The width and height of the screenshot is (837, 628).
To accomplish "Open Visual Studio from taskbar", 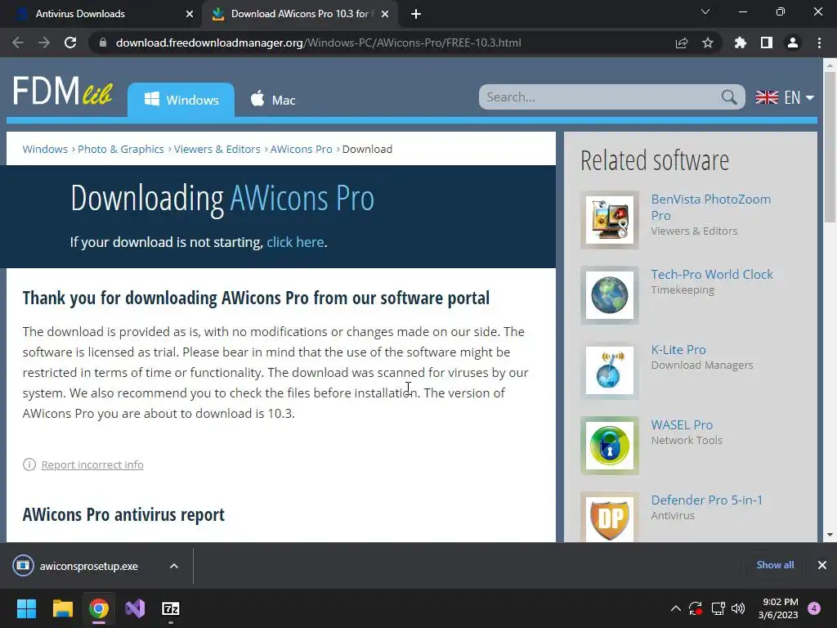I will tap(135, 608).
